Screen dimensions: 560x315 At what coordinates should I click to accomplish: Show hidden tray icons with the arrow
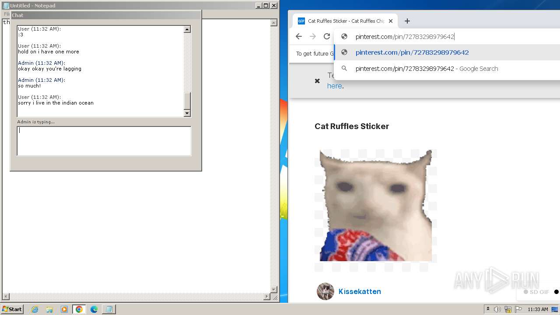pos(488,309)
